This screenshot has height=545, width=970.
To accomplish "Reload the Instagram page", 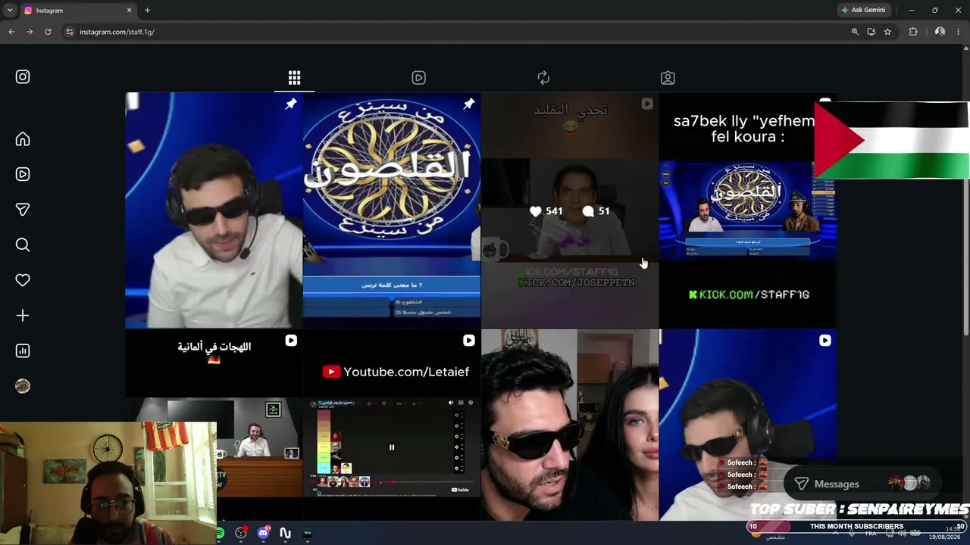I will pyautogui.click(x=48, y=32).
